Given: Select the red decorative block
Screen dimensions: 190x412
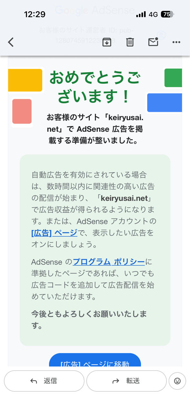Looking at the screenshot, I should [22, 112].
